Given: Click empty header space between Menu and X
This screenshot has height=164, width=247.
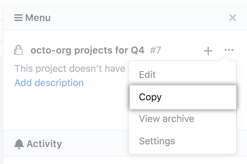Looking at the screenshot, I should pyautogui.click(x=136, y=18).
